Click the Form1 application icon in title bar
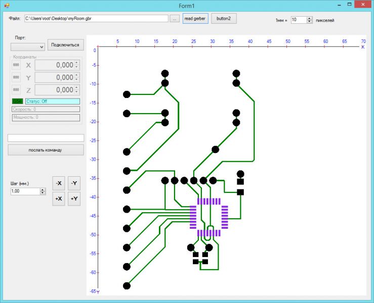The image size is (374, 303). (x=7, y=6)
